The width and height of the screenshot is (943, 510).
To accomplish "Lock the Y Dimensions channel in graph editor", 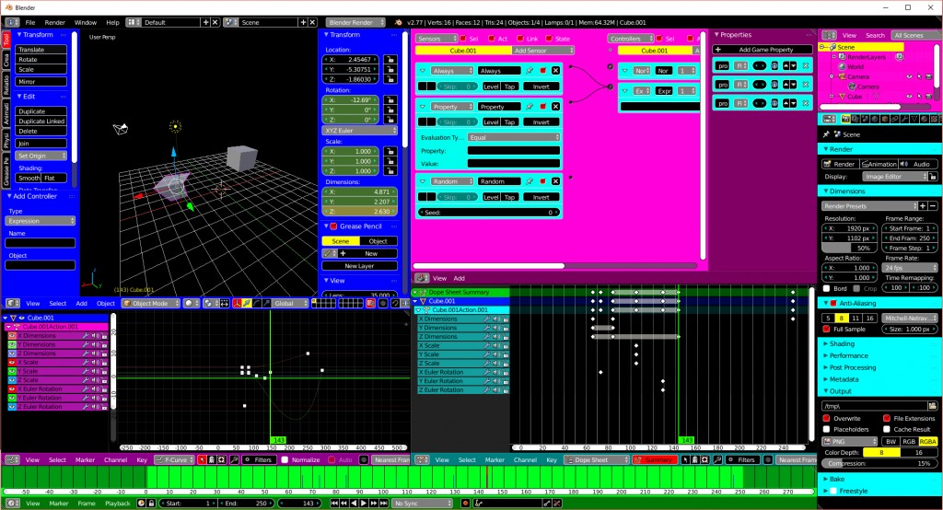I will tap(104, 345).
